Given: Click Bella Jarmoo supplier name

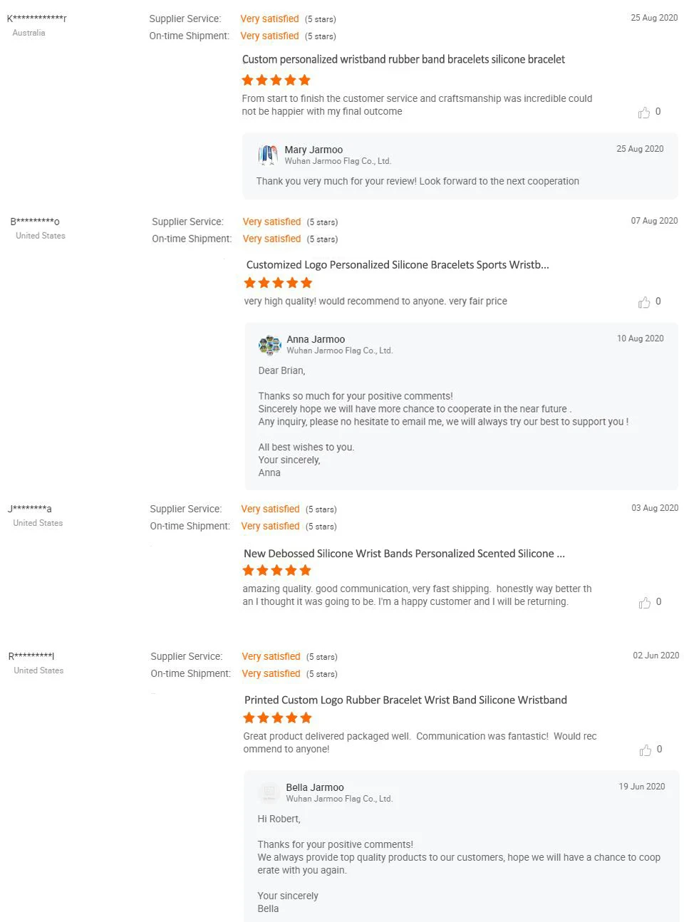Looking at the screenshot, I should [x=315, y=787].
